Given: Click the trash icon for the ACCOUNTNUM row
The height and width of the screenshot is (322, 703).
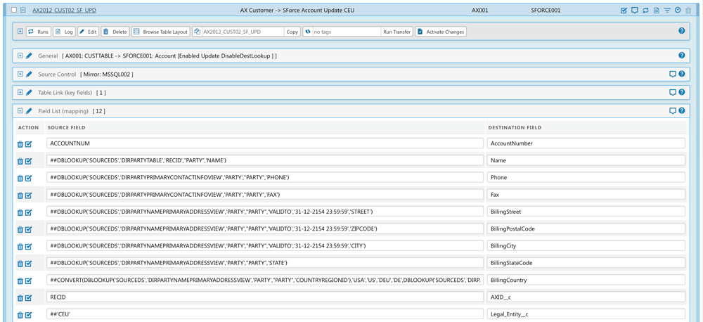Looking at the screenshot, I should point(20,143).
